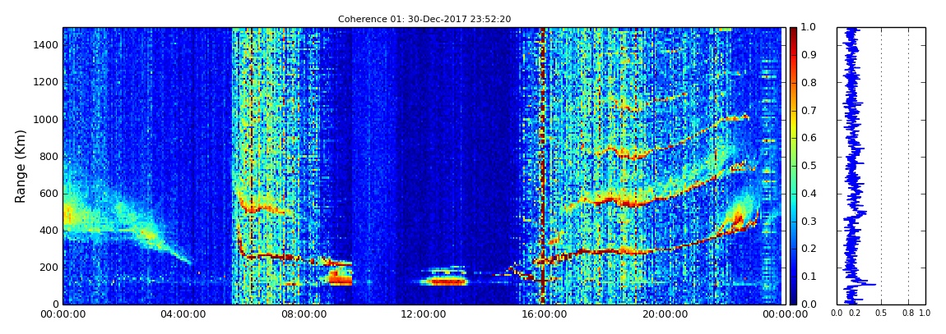Screen dimensions: 946x334
Task: Click the 0.8 tick of profile plot
Action: coord(909,313)
